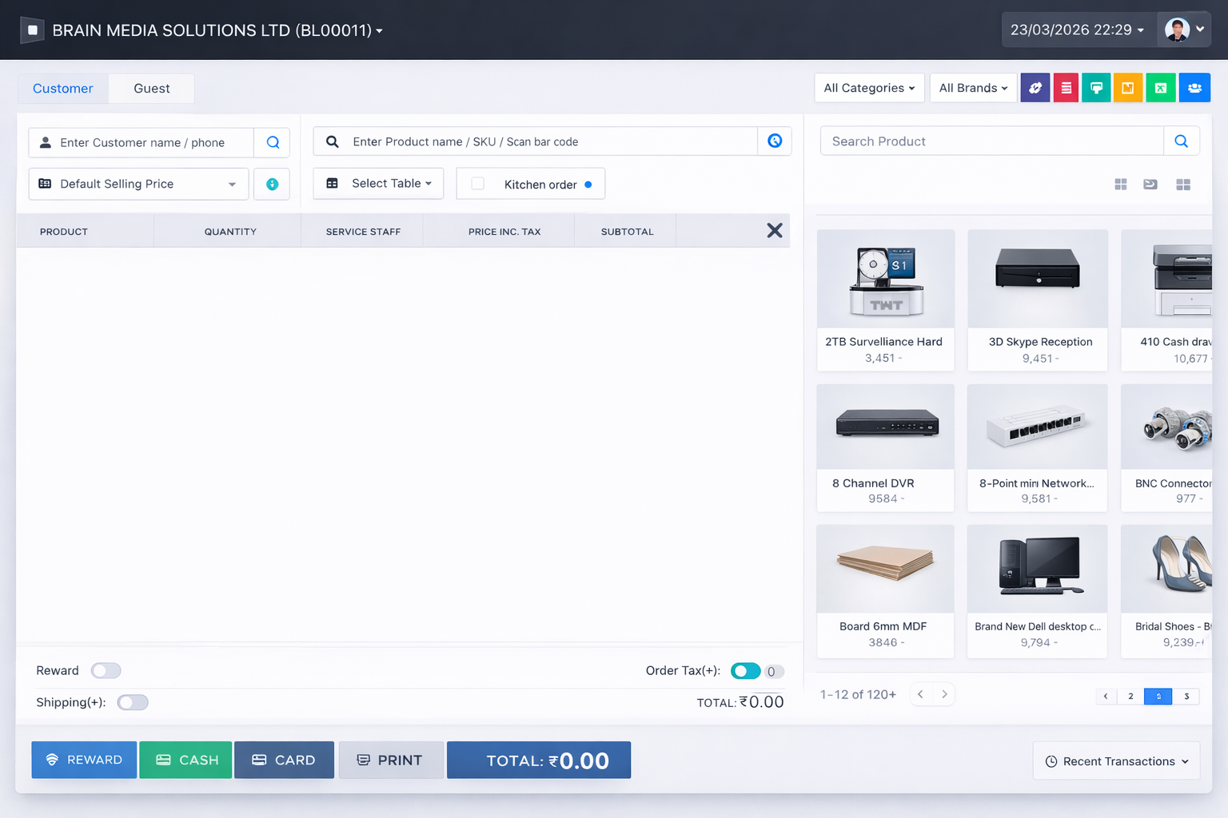The height and width of the screenshot is (818, 1228).
Task: Open the send arrow icon above product grid
Action: coord(1150,184)
